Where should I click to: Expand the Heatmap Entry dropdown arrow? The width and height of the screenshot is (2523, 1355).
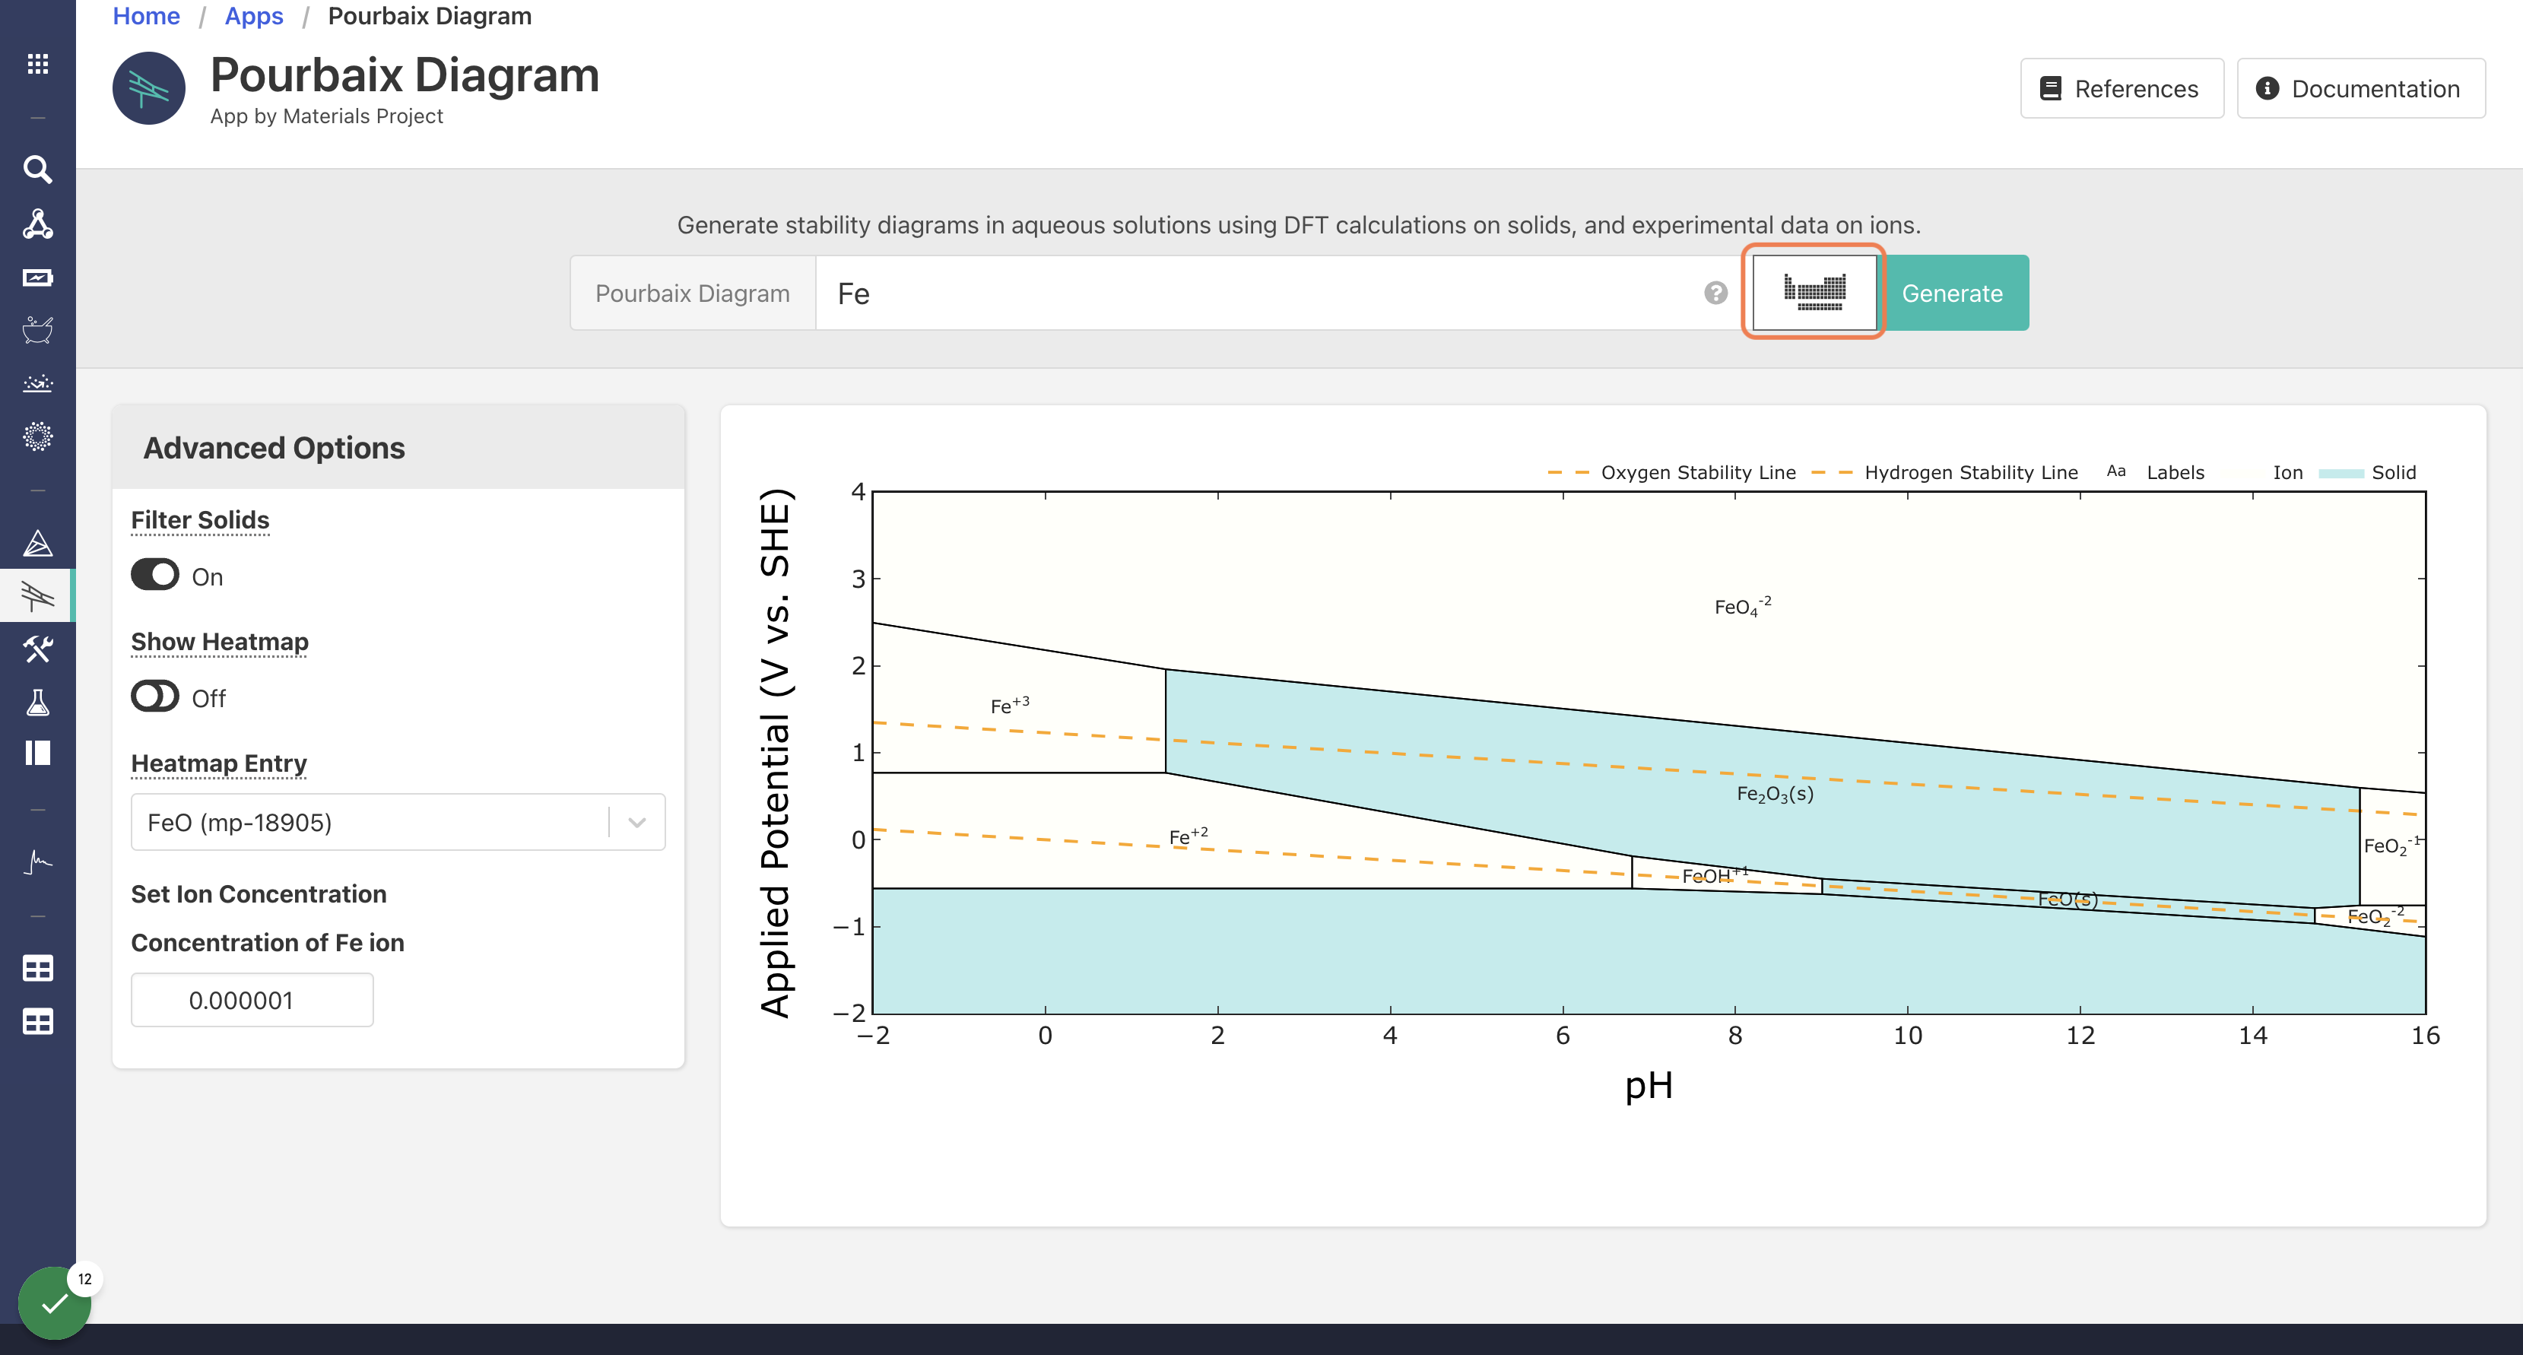tap(636, 822)
